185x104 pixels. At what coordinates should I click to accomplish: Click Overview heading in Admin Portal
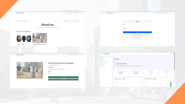(116, 59)
